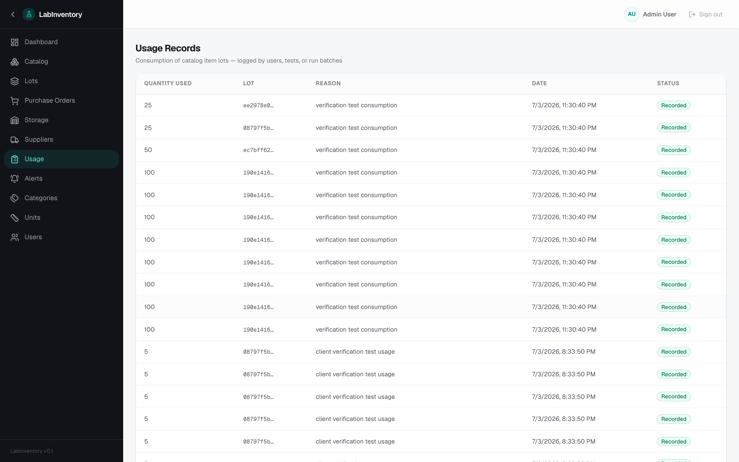Click the Sign out arrow icon

coord(692,14)
